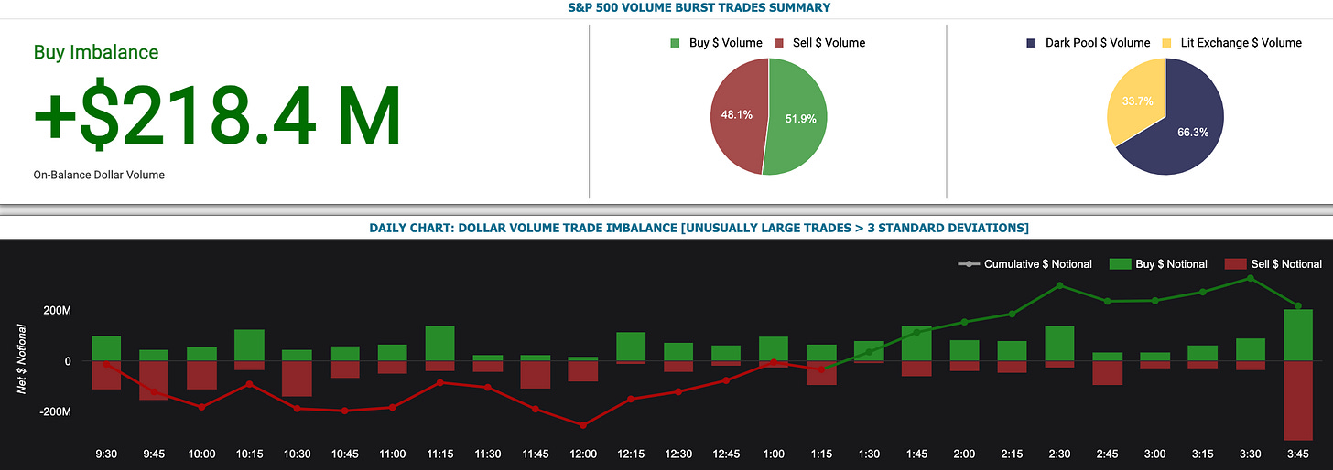This screenshot has width=1333, height=470.
Task: Select the red sell bar at 9:45
Action: pyautogui.click(x=154, y=380)
